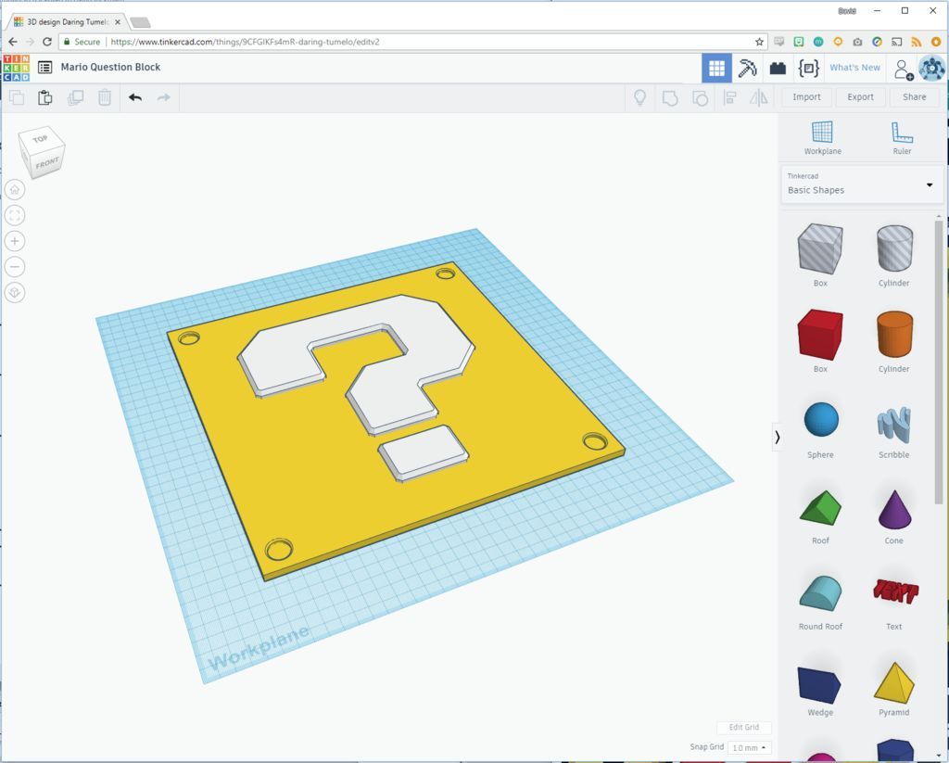Invite collaborators with the add-person icon
The height and width of the screenshot is (763, 949).
[904, 69]
